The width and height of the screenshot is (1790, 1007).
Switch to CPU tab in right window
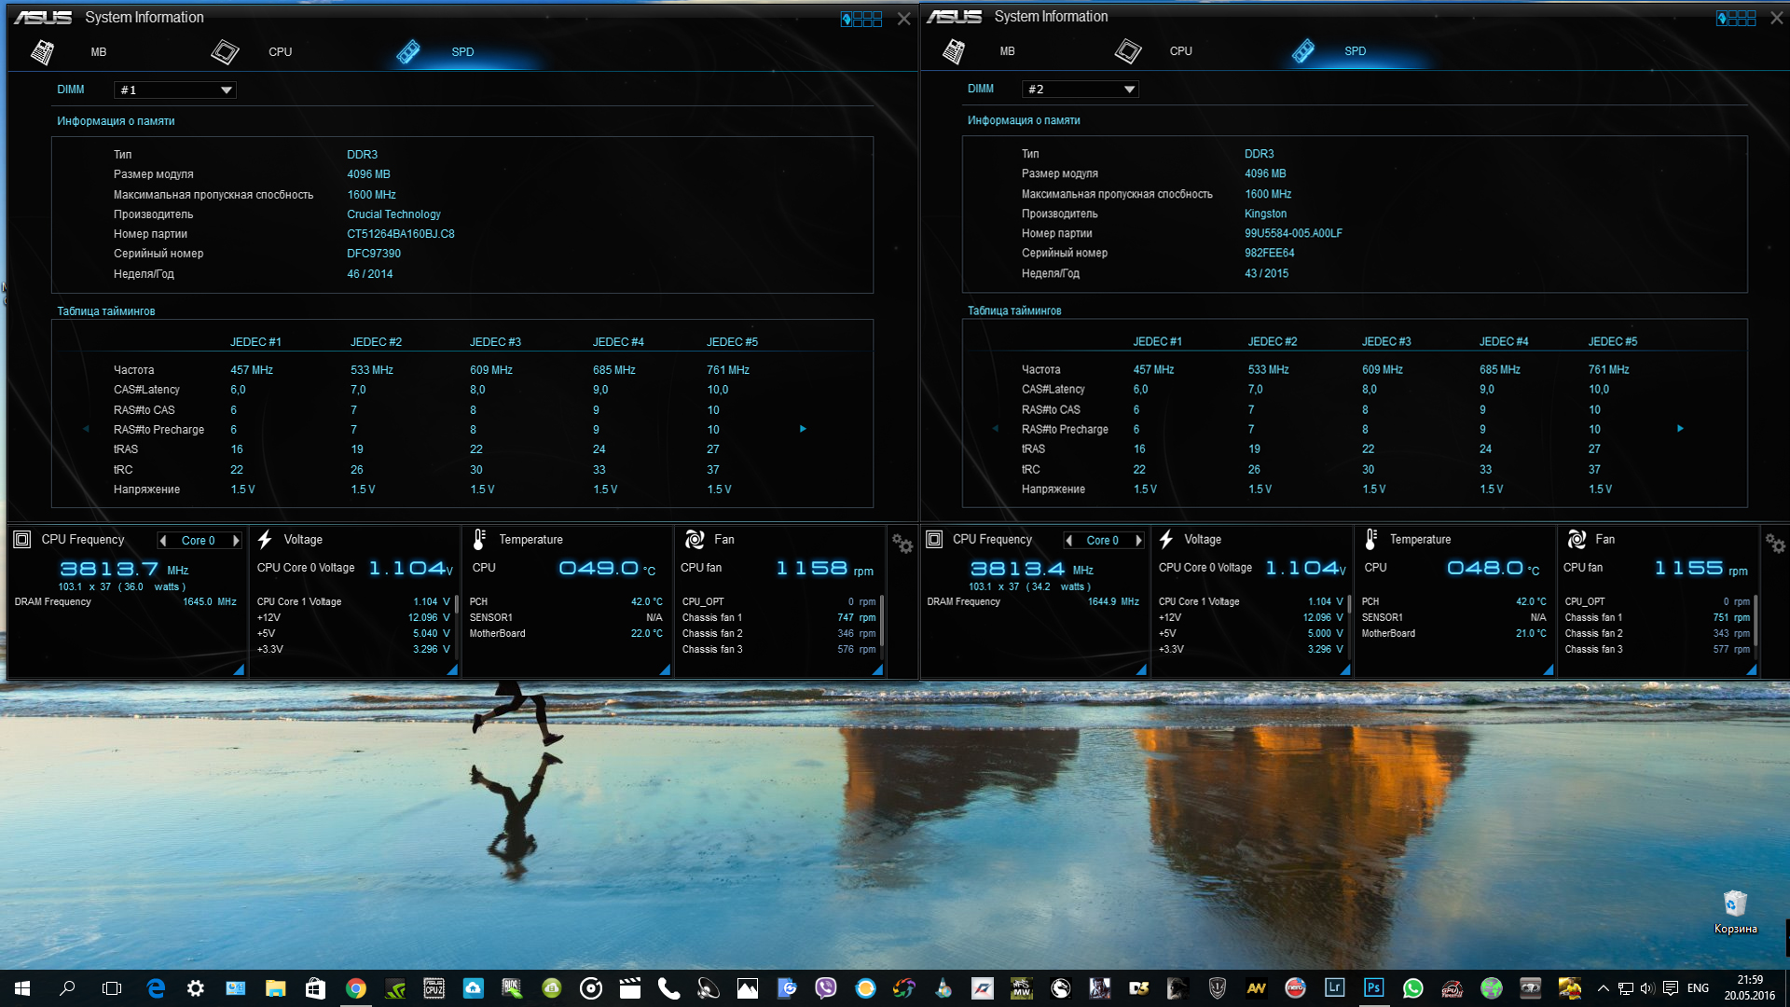point(1180,51)
